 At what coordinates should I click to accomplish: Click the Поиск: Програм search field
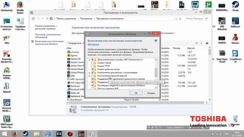(197, 19)
